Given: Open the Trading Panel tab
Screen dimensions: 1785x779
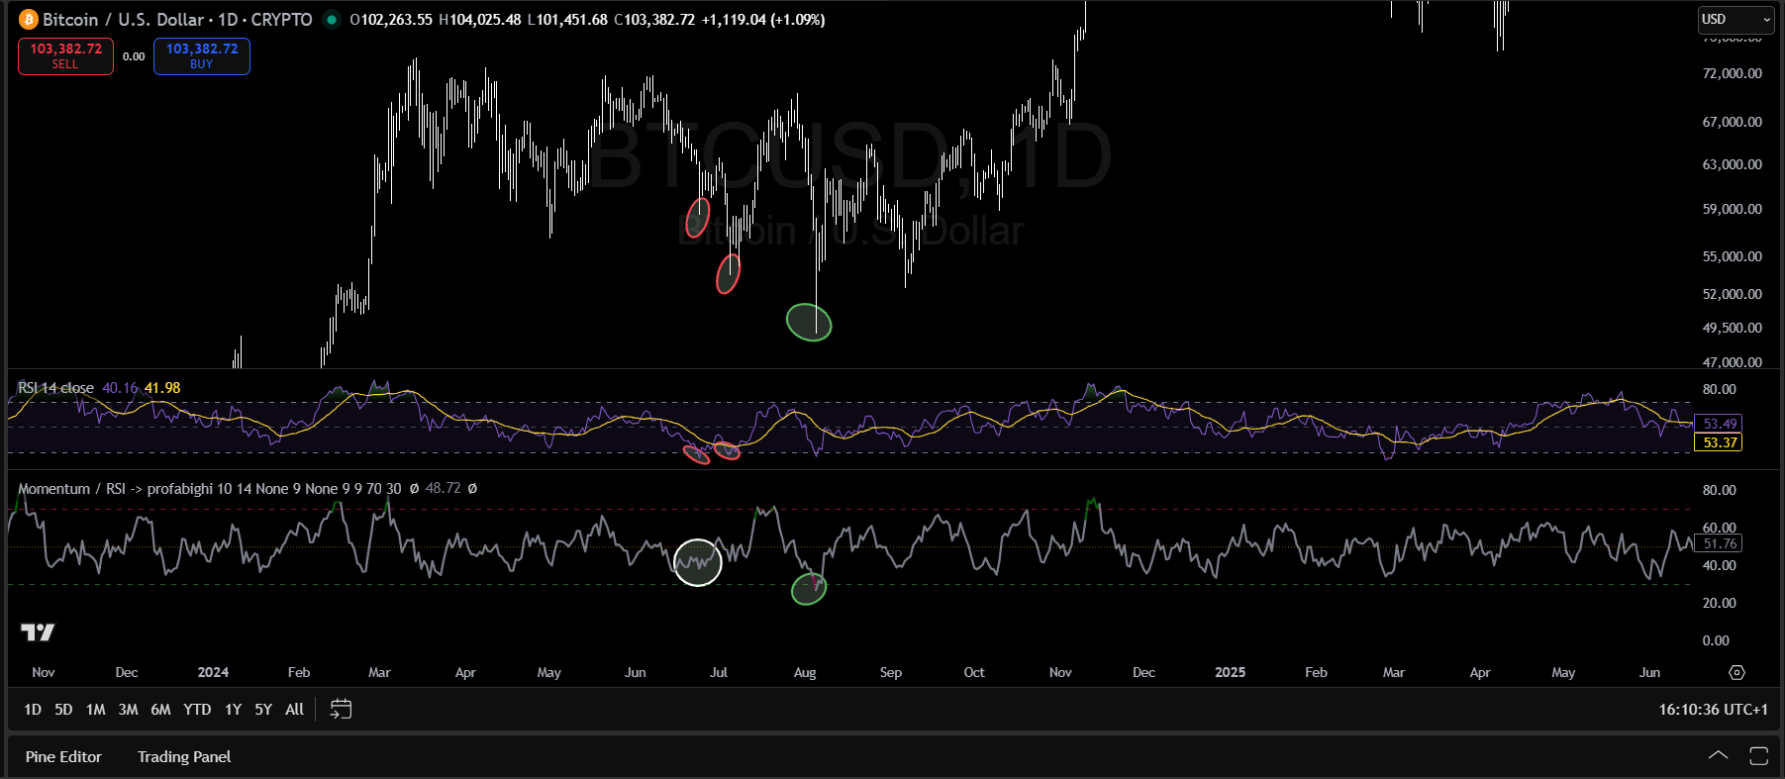Looking at the screenshot, I should [184, 756].
